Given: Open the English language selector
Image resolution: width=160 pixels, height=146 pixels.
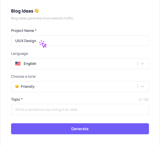Looking at the screenshot, I should pyautogui.click(x=80, y=63).
